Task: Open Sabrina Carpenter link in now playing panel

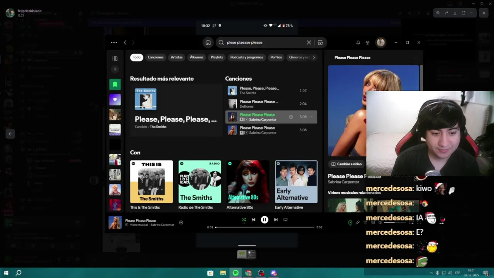Action: 343,182
